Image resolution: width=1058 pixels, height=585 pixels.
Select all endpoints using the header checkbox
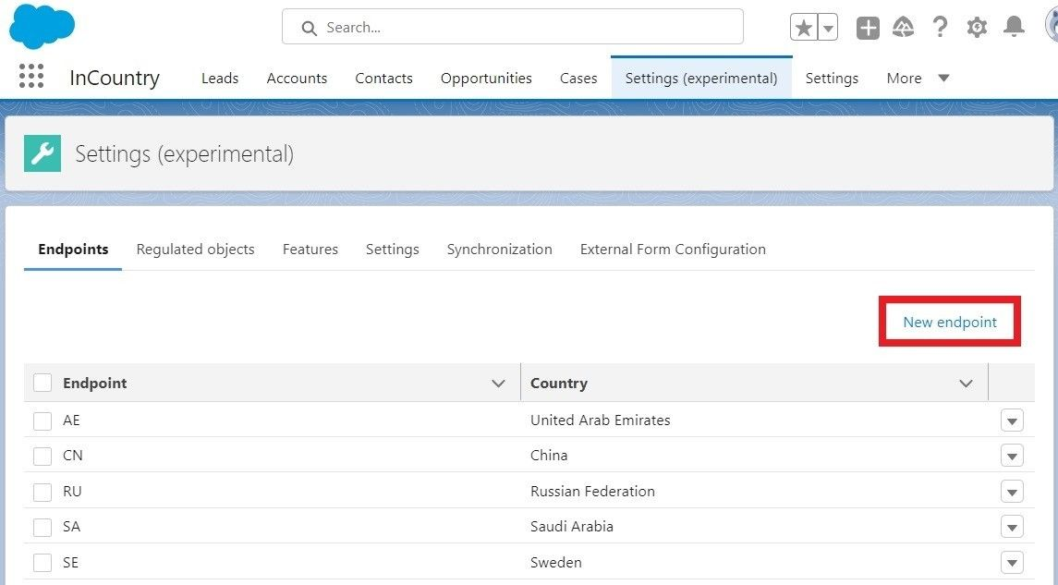(x=42, y=382)
